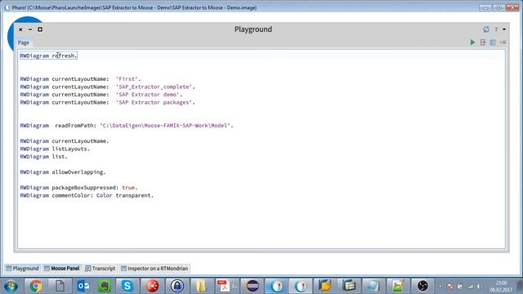Minimize the Playground window

tap(30, 29)
